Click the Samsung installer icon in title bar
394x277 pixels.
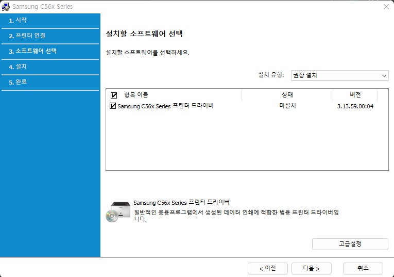[6, 7]
